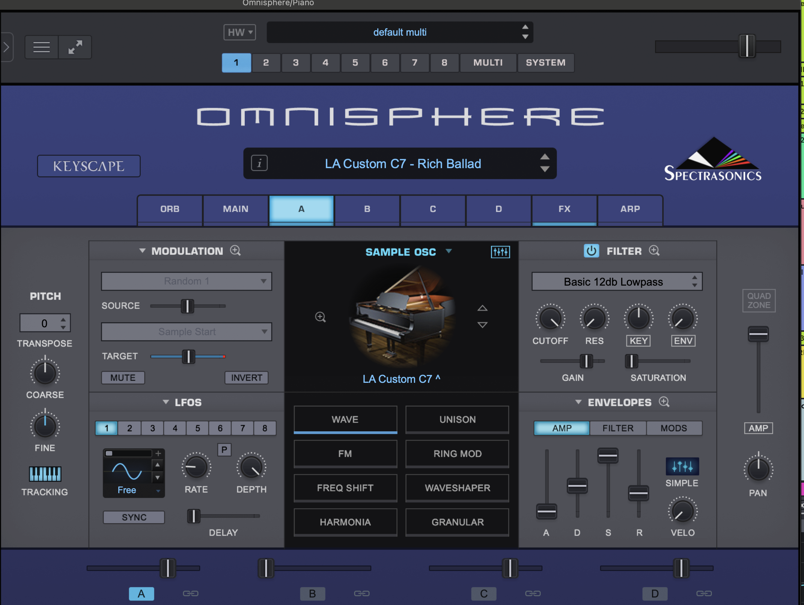Open the Sample Start target dropdown
This screenshot has height=605, width=804.
pyautogui.click(x=187, y=332)
